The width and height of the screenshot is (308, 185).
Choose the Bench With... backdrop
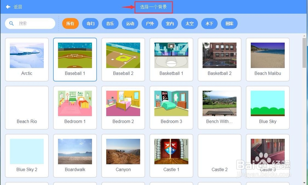pyautogui.click(x=219, y=108)
